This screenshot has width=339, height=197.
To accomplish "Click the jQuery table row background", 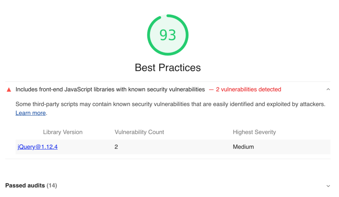I will tap(173, 147).
